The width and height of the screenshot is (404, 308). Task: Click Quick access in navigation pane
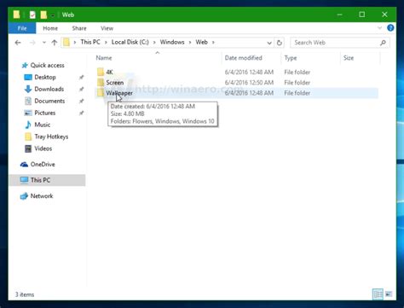click(x=47, y=66)
